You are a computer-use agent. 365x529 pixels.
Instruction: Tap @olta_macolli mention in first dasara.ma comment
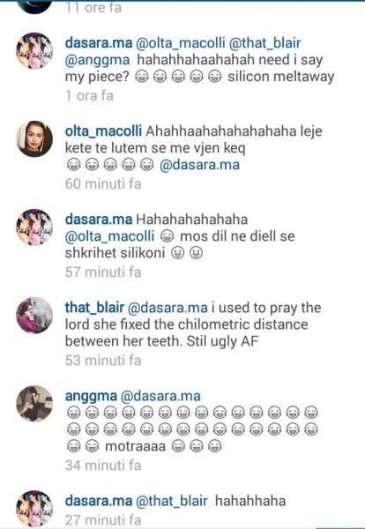181,43
